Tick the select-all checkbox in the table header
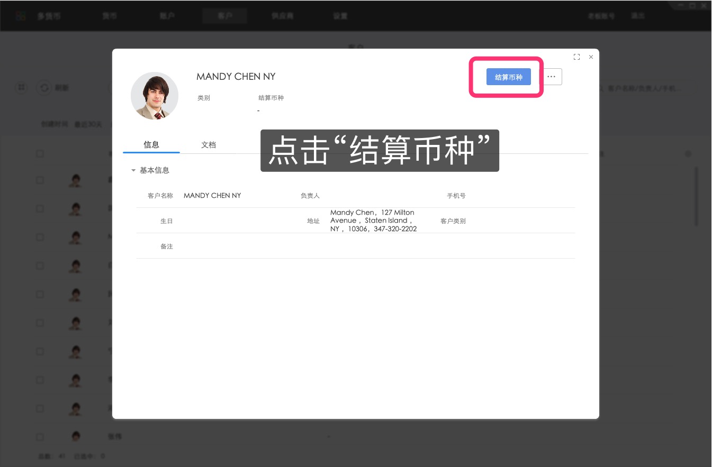This screenshot has width=712, height=467. [40, 154]
